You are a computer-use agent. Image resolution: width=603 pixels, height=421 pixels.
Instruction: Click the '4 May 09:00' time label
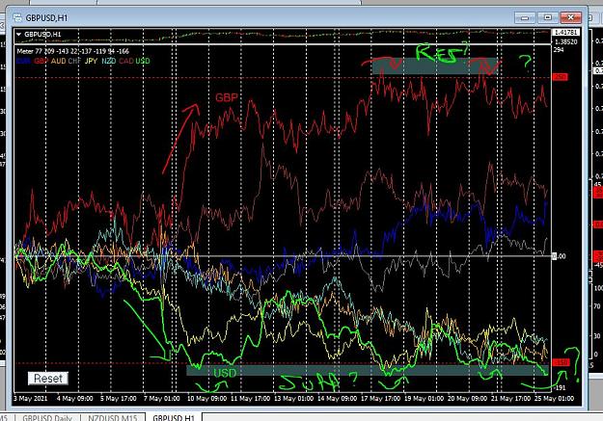(x=74, y=398)
